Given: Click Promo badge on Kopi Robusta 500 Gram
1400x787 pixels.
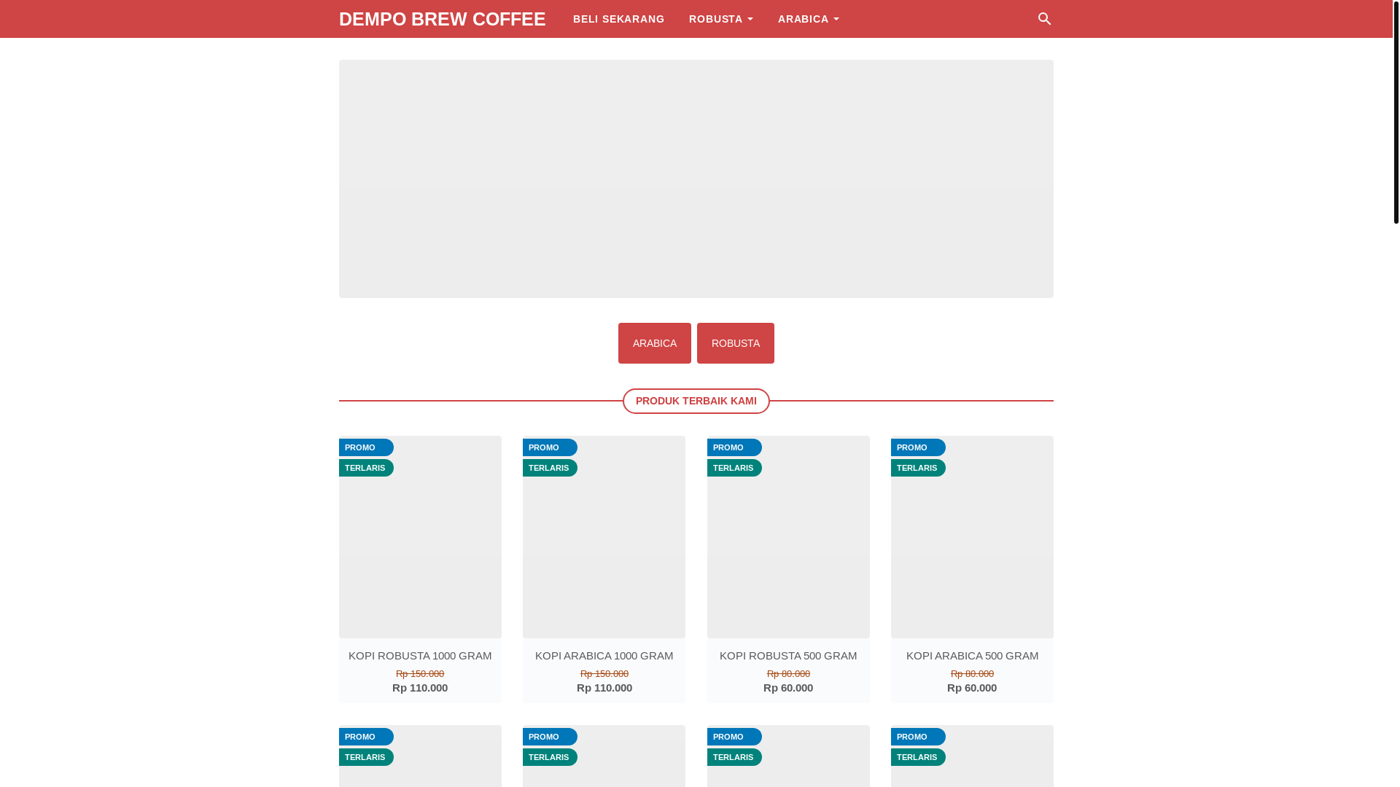Looking at the screenshot, I should (734, 447).
